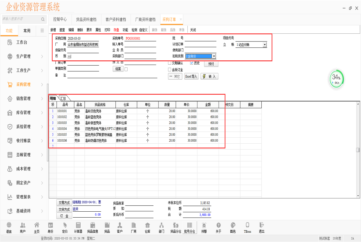Screen dimensions: 361x242
Task: Click the 退出 exit icon
Action: [x=261, y=227]
